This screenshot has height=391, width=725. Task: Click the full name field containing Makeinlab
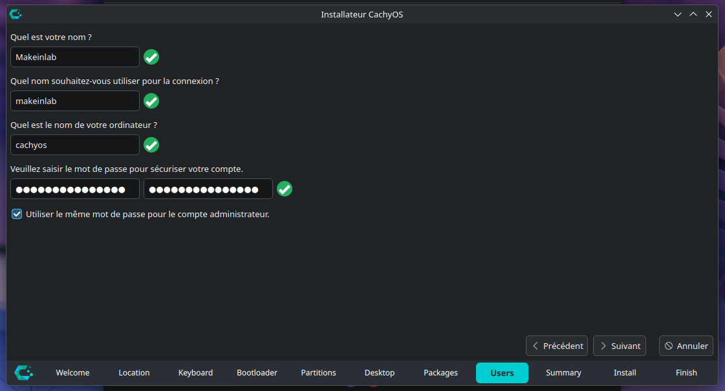(75, 57)
